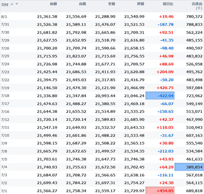Click change value +19.46
The image size is (204, 194).
(x=166, y=17)
